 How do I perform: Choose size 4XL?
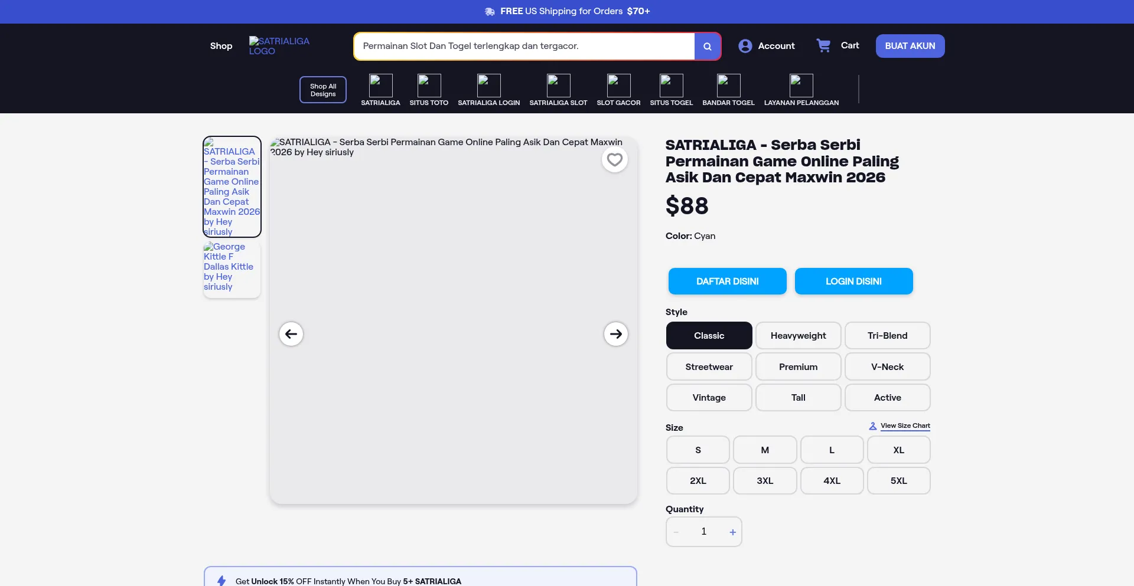(x=832, y=481)
